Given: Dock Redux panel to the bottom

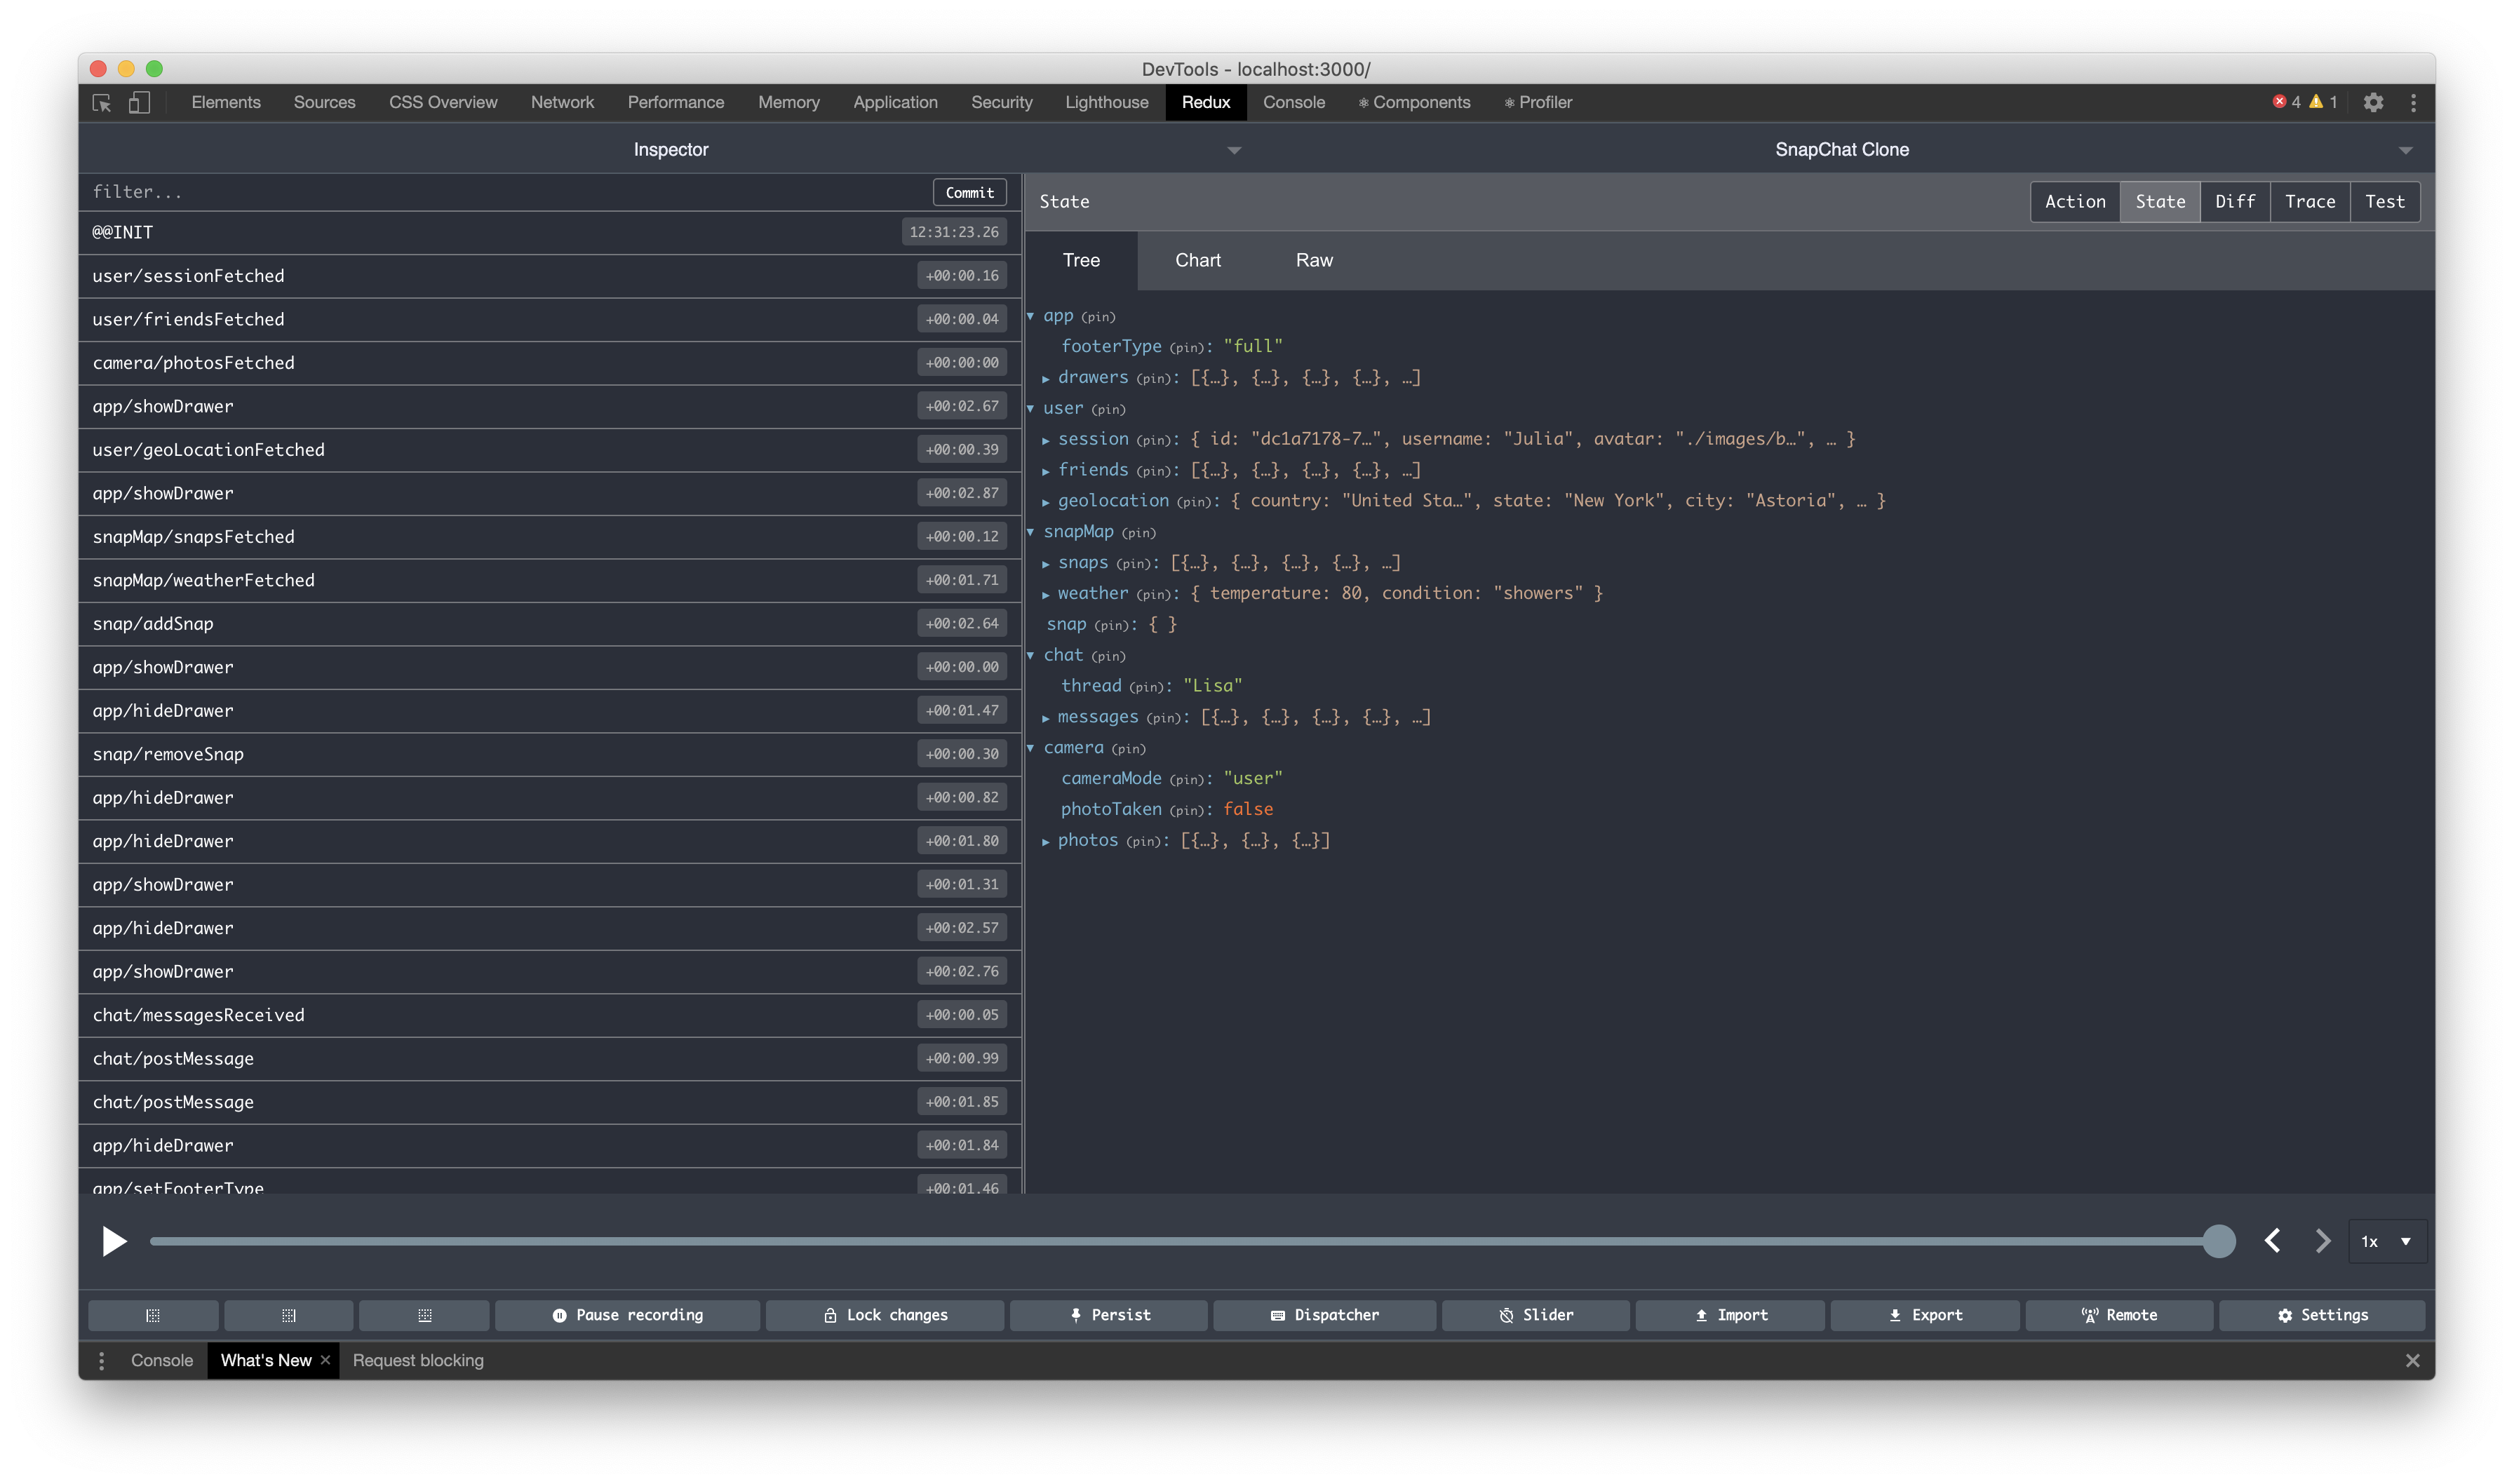Looking at the screenshot, I should tap(424, 1315).
